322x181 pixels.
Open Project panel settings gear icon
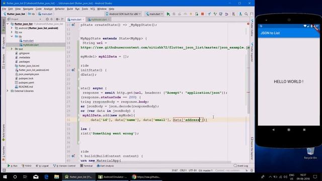tap(57, 19)
